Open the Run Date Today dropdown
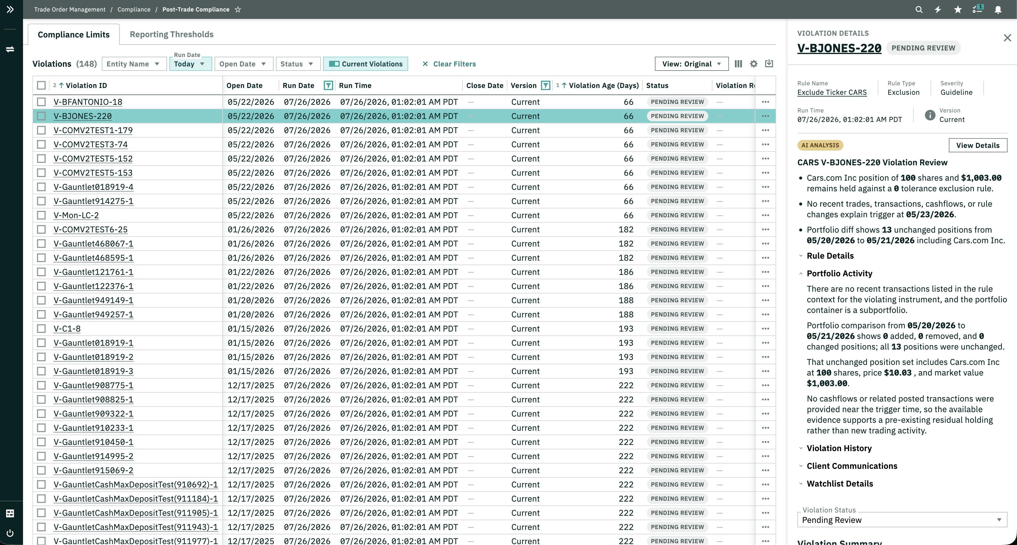 (190, 64)
